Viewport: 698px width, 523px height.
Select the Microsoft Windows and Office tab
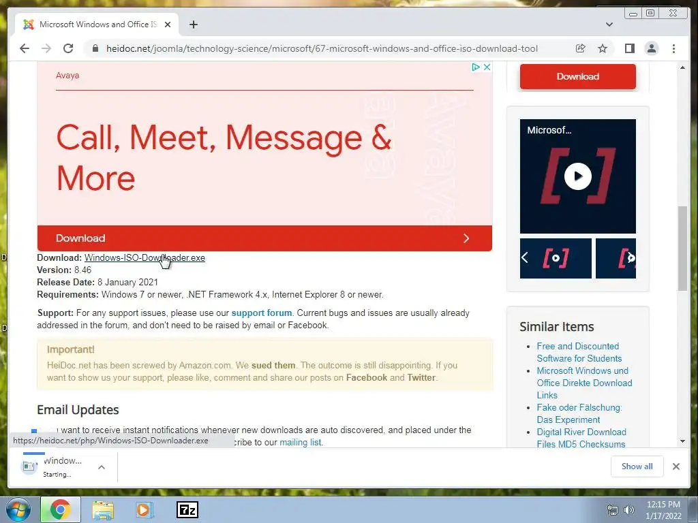click(98, 25)
